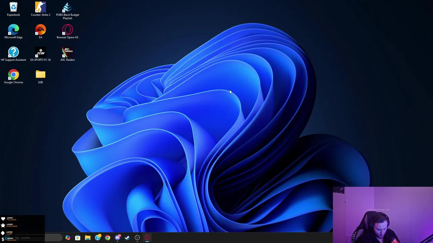Select the Browser Opera GX desktop shortcut
Viewport: 433px width, 243px height.
click(x=68, y=32)
